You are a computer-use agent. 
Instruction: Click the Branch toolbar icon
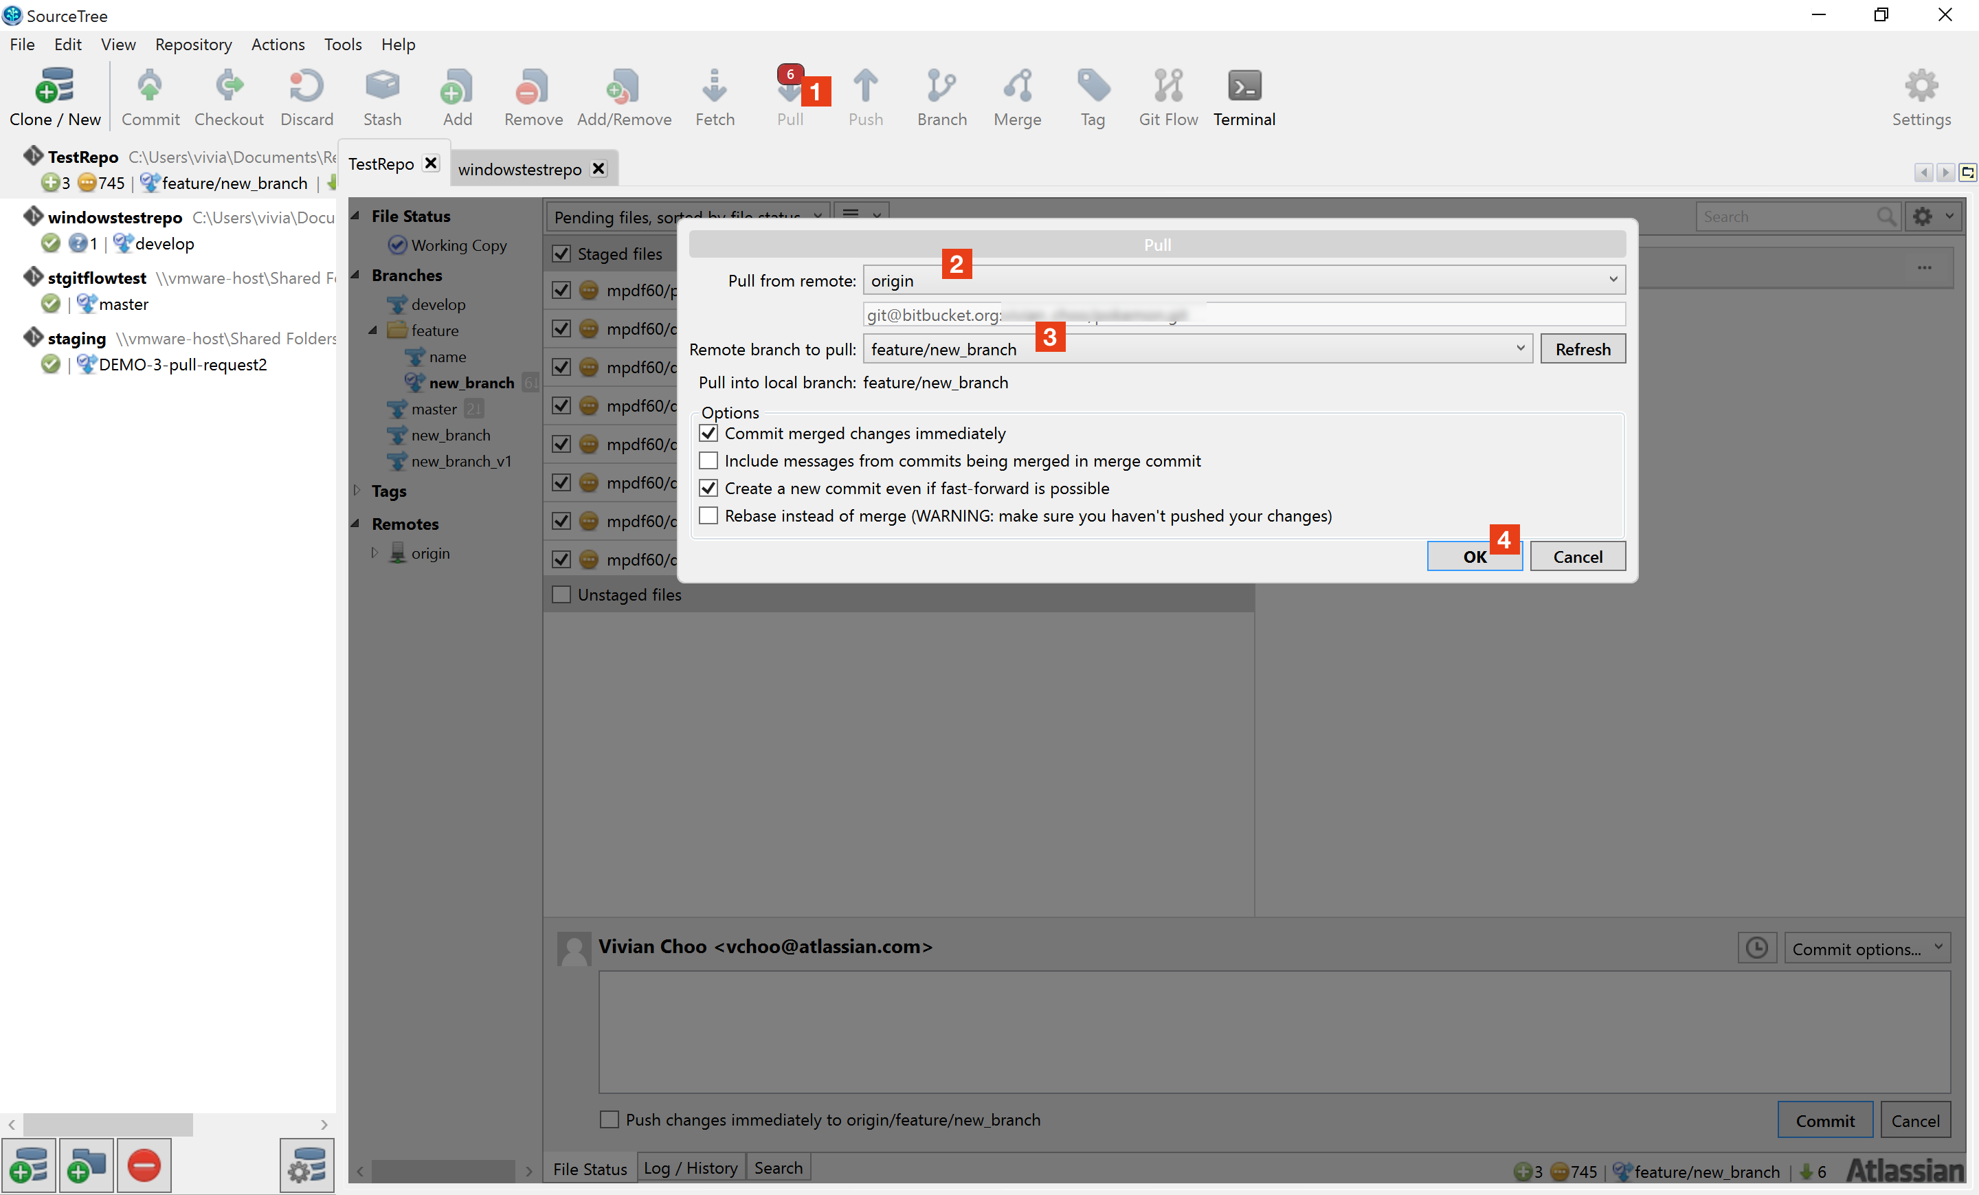click(x=941, y=86)
